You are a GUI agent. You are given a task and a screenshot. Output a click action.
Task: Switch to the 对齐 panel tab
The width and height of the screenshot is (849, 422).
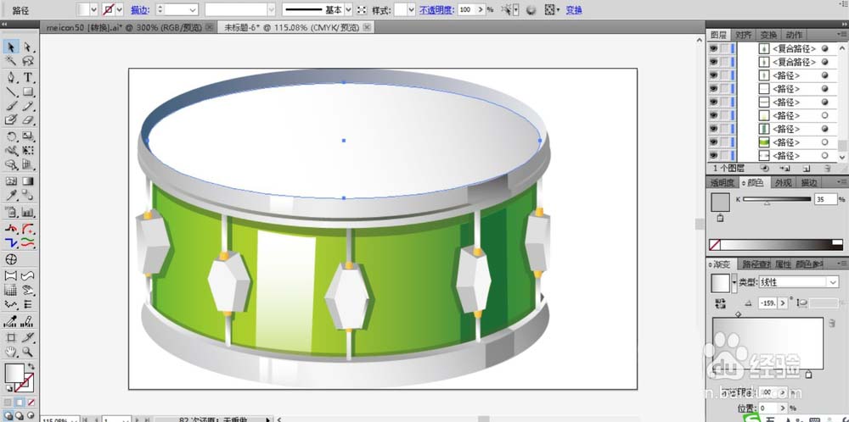744,35
